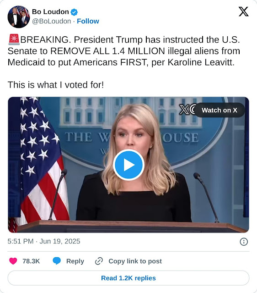
Task: Click the chain link copy icon
Action: (99, 261)
